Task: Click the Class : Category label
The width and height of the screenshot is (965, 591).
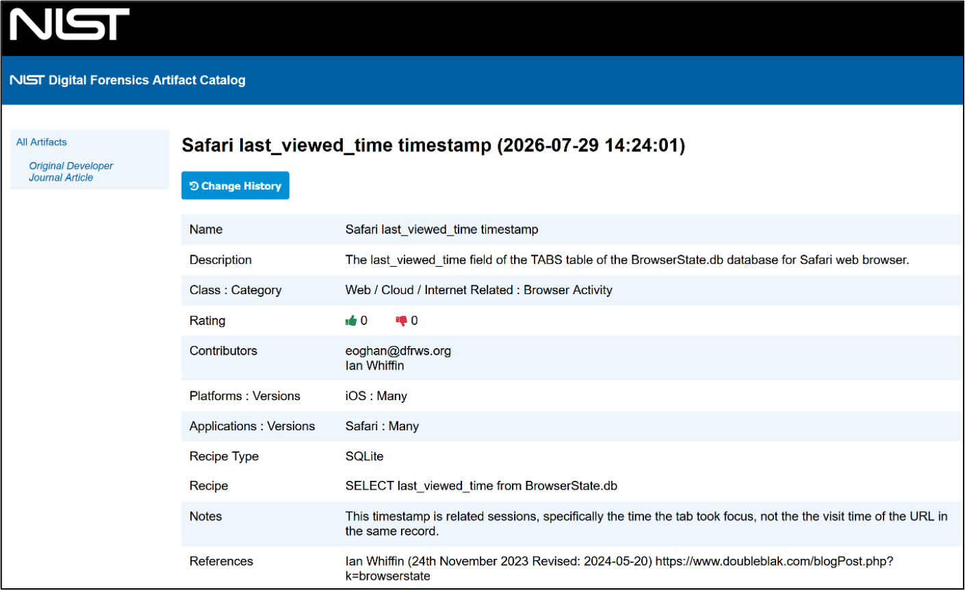Action: coord(235,290)
